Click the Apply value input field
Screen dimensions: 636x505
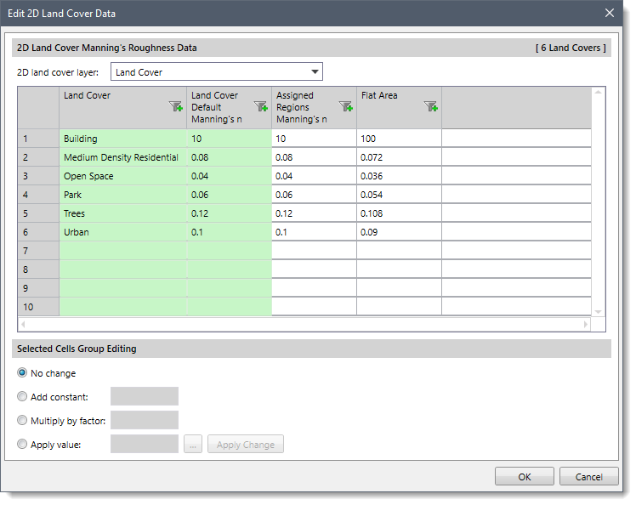click(145, 444)
